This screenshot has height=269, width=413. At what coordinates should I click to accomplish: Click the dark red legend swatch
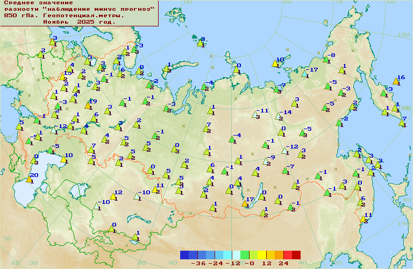[296, 255]
